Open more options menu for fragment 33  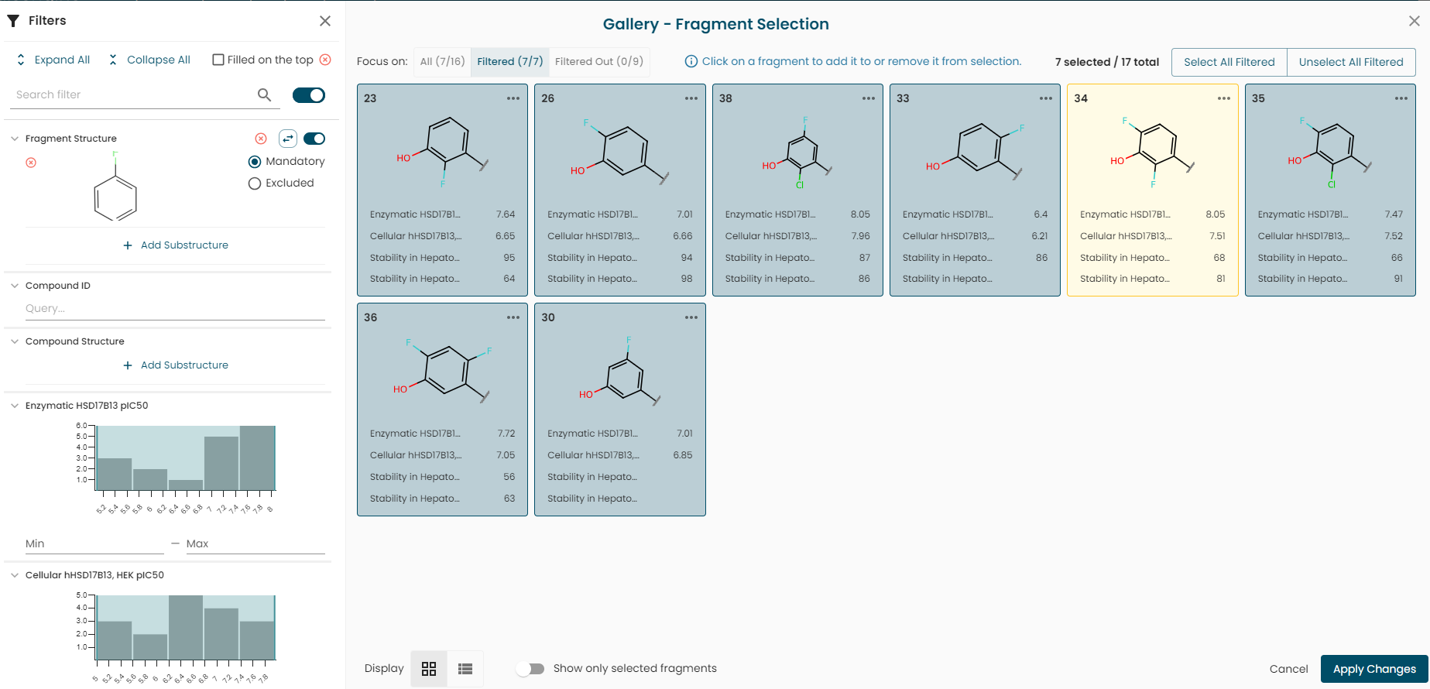point(1046,98)
